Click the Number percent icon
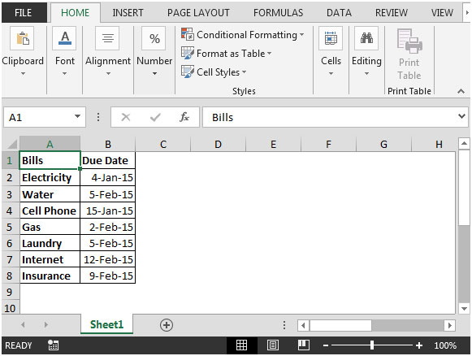The height and width of the screenshot is (356, 472). (154, 38)
